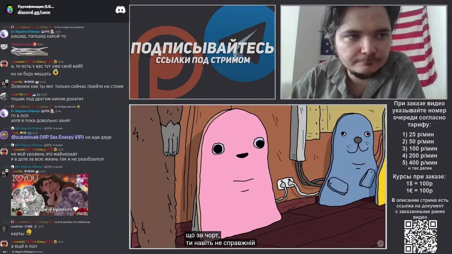Click the exchange rate "1$ = 100р"
Screen dimensions: 452x254
(420, 183)
